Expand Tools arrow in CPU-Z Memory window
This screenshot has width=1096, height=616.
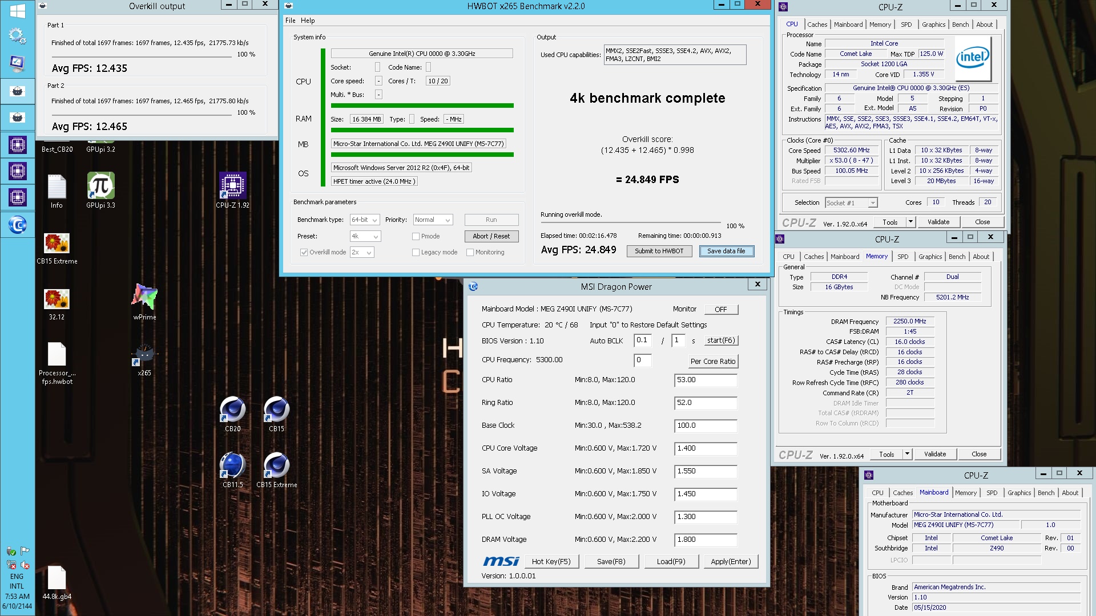coord(907,454)
